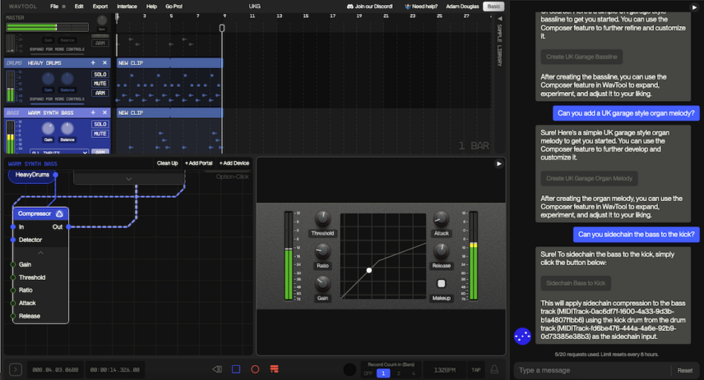
Task: Click the Master Gain knob
Action: pyautogui.click(x=102, y=21)
